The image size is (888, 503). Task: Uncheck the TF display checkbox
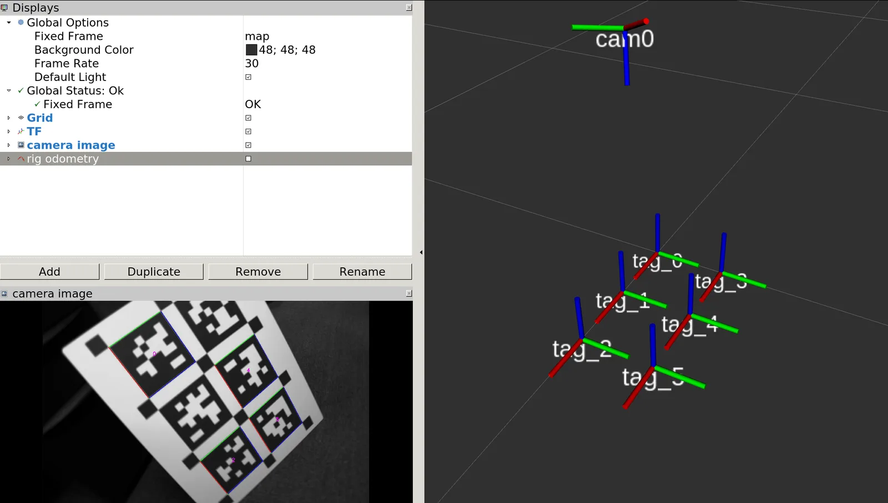248,131
